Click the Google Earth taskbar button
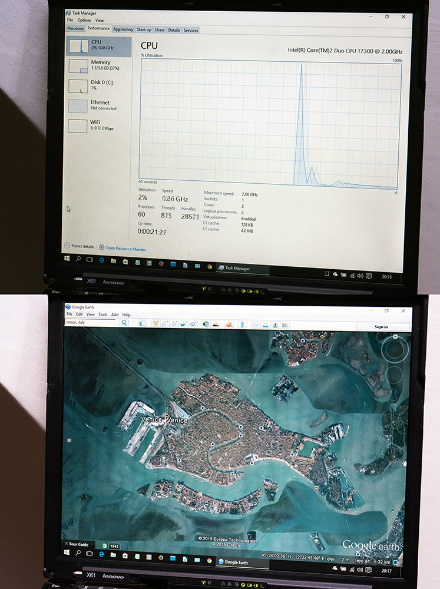The height and width of the screenshot is (589, 440). point(242,562)
